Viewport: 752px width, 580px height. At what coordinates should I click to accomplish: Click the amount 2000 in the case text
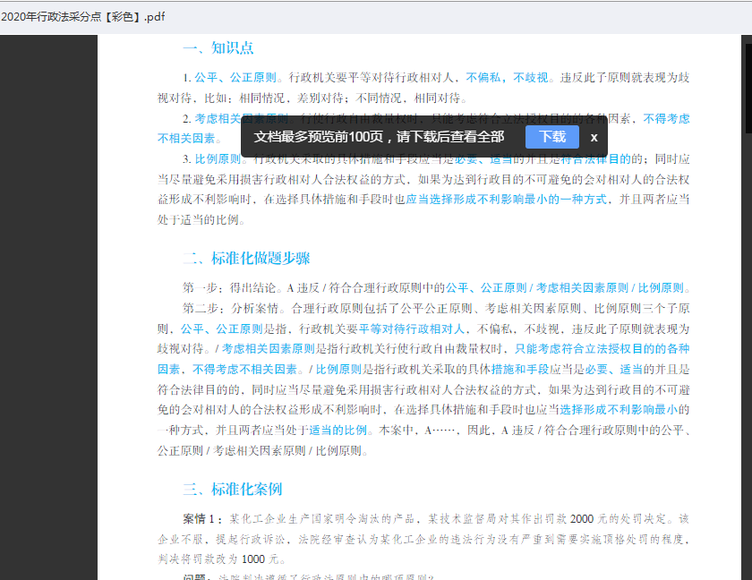[582, 518]
